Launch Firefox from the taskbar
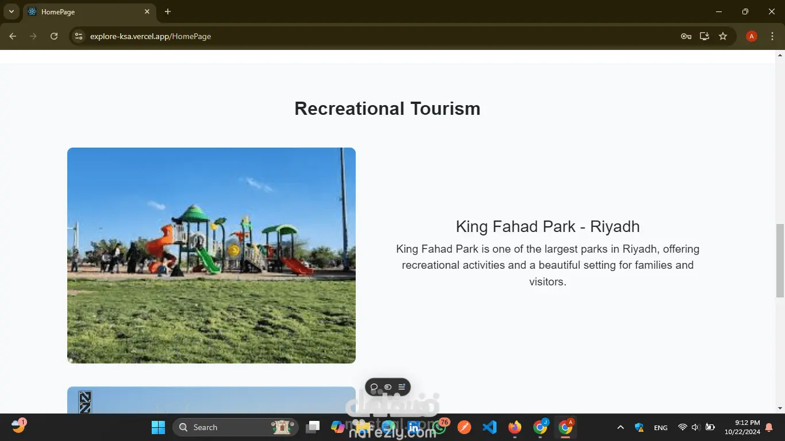 (x=515, y=427)
